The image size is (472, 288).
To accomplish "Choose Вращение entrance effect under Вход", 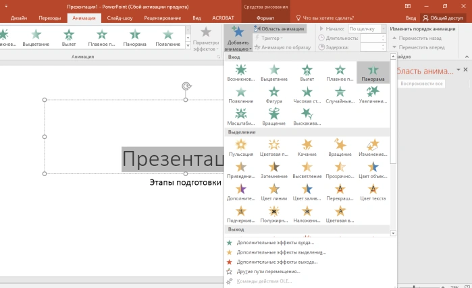I will click(274, 117).
